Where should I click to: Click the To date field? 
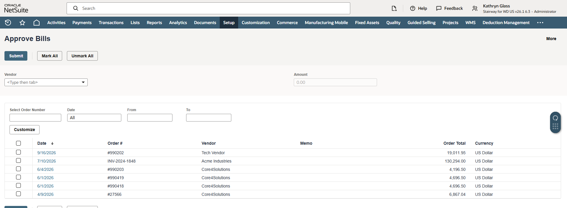(209, 118)
